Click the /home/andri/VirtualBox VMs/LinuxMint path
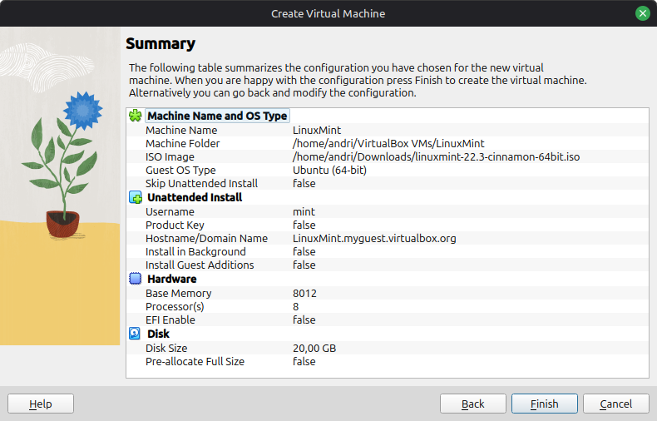Viewport: 657px width, 421px height. click(x=388, y=143)
